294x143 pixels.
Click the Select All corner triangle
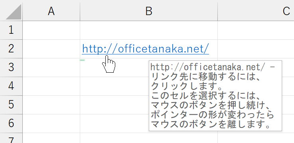tap(14, 12)
